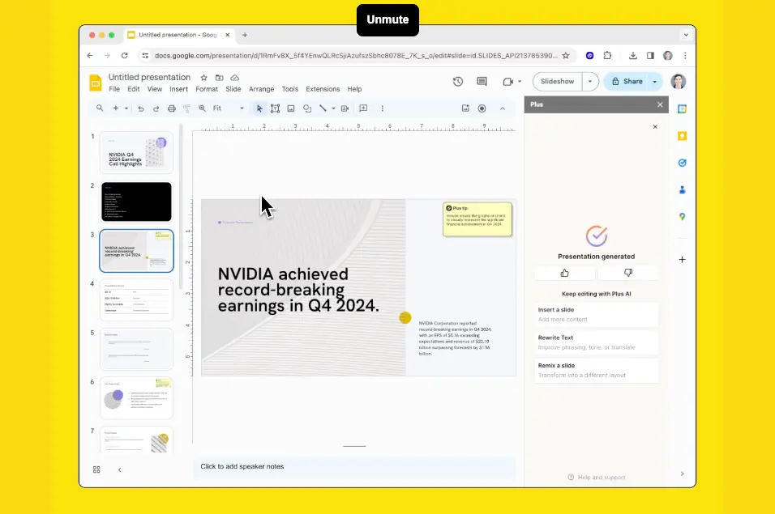Open the Slide menu
This screenshot has height=514, width=775.
[233, 89]
